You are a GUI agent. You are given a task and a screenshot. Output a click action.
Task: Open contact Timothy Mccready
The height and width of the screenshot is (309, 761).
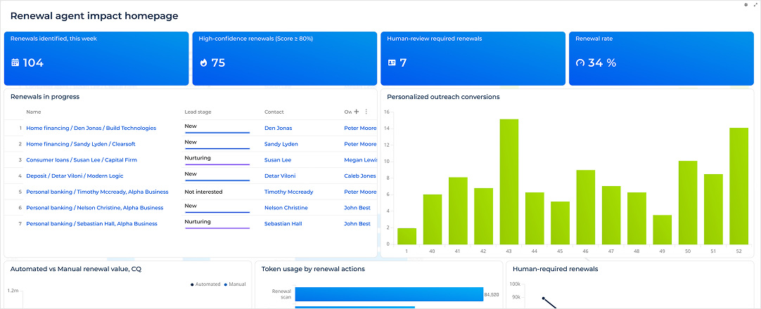tap(288, 192)
